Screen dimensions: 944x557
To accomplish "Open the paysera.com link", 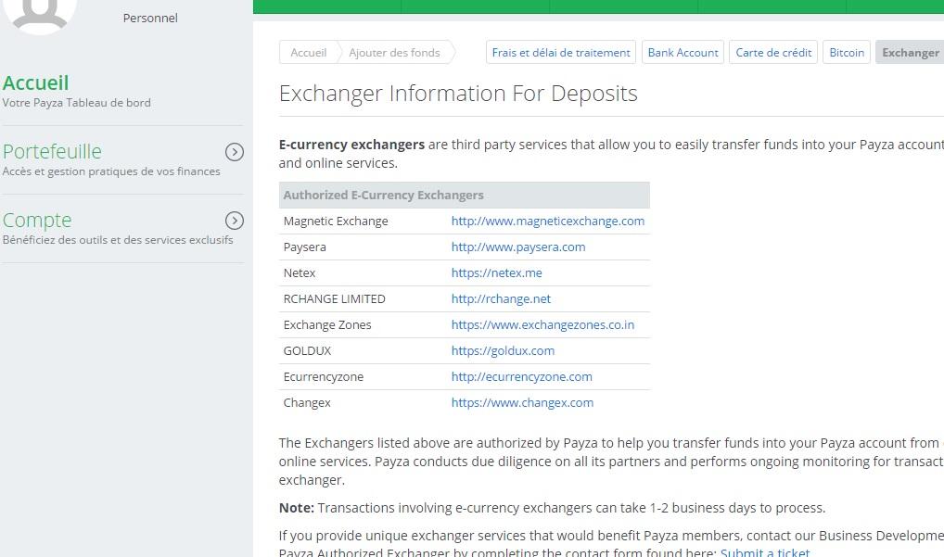I will (x=518, y=247).
